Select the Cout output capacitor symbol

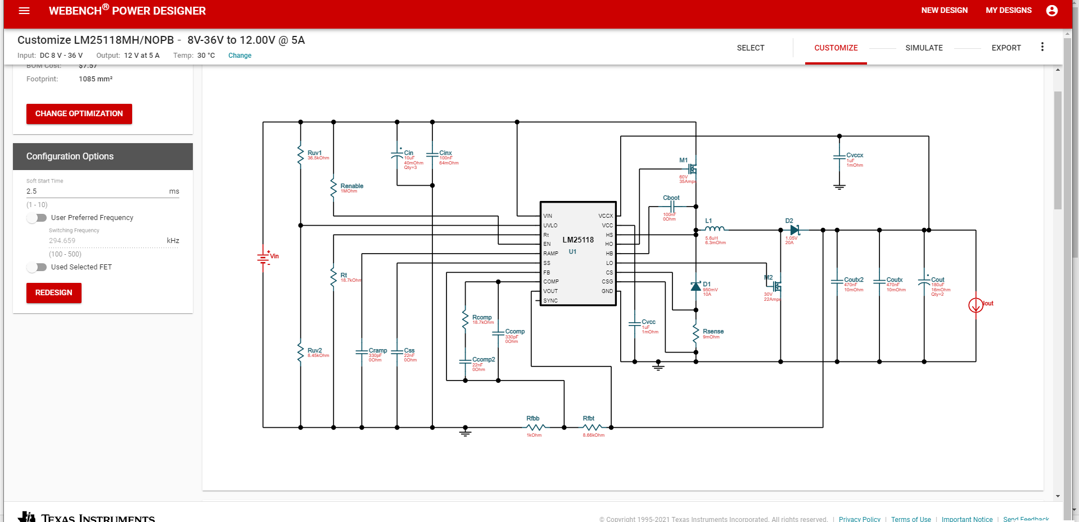point(924,281)
